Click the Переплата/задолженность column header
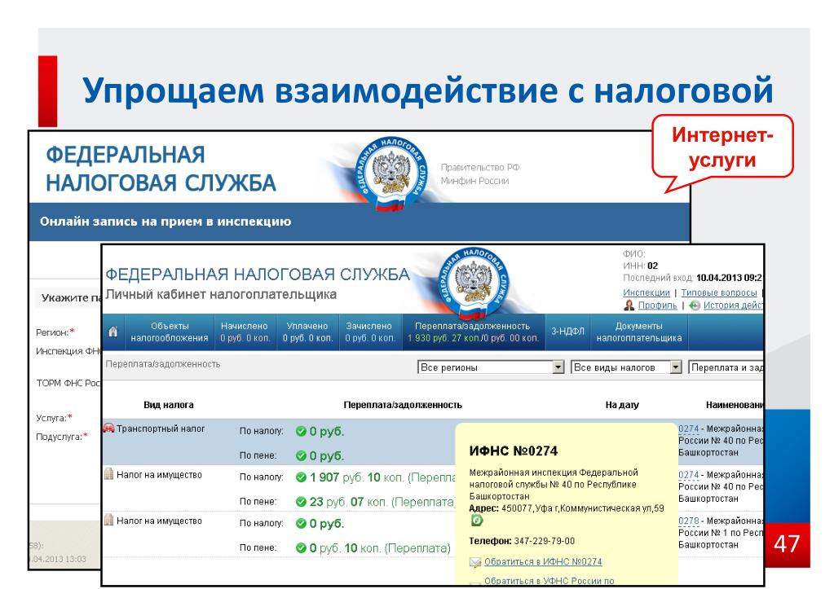This screenshot has width=834, height=589. point(403,405)
